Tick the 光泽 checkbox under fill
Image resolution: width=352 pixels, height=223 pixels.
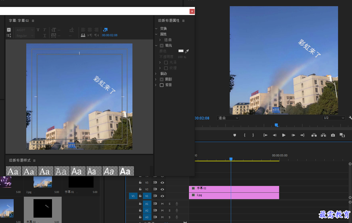tap(166, 63)
